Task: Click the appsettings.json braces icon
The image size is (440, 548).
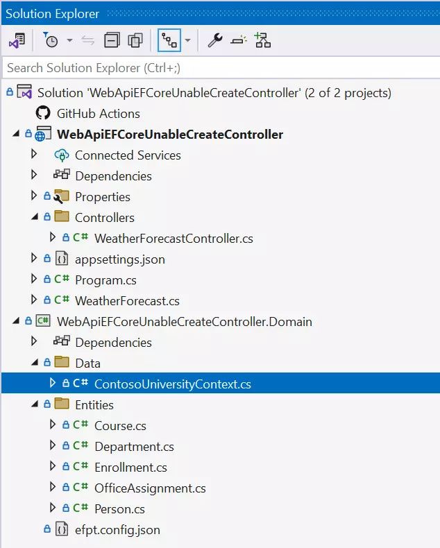Action: coord(62,259)
